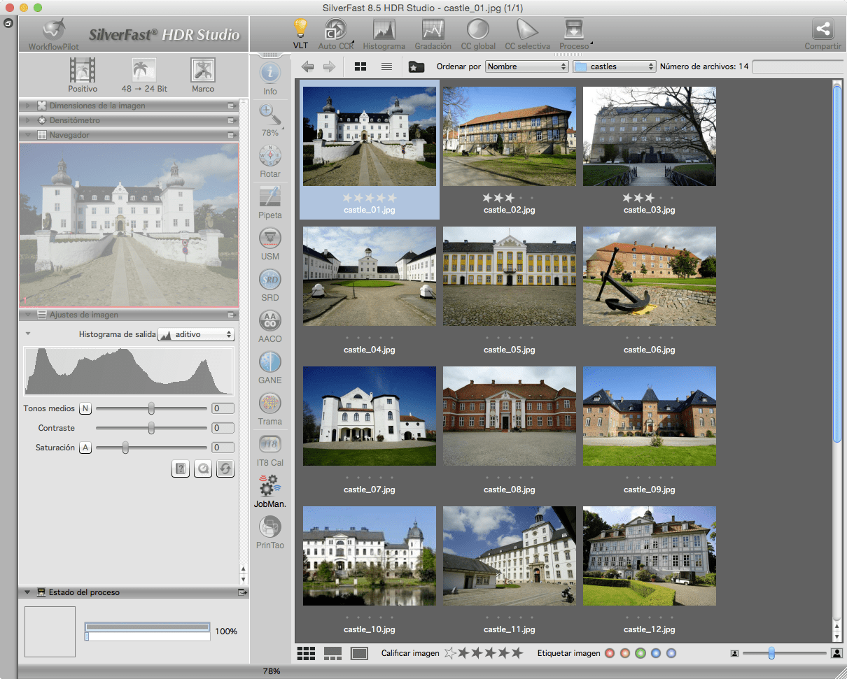The width and height of the screenshot is (847, 679).
Task: Toggle the N button for Tonos medios
Action: (x=85, y=408)
